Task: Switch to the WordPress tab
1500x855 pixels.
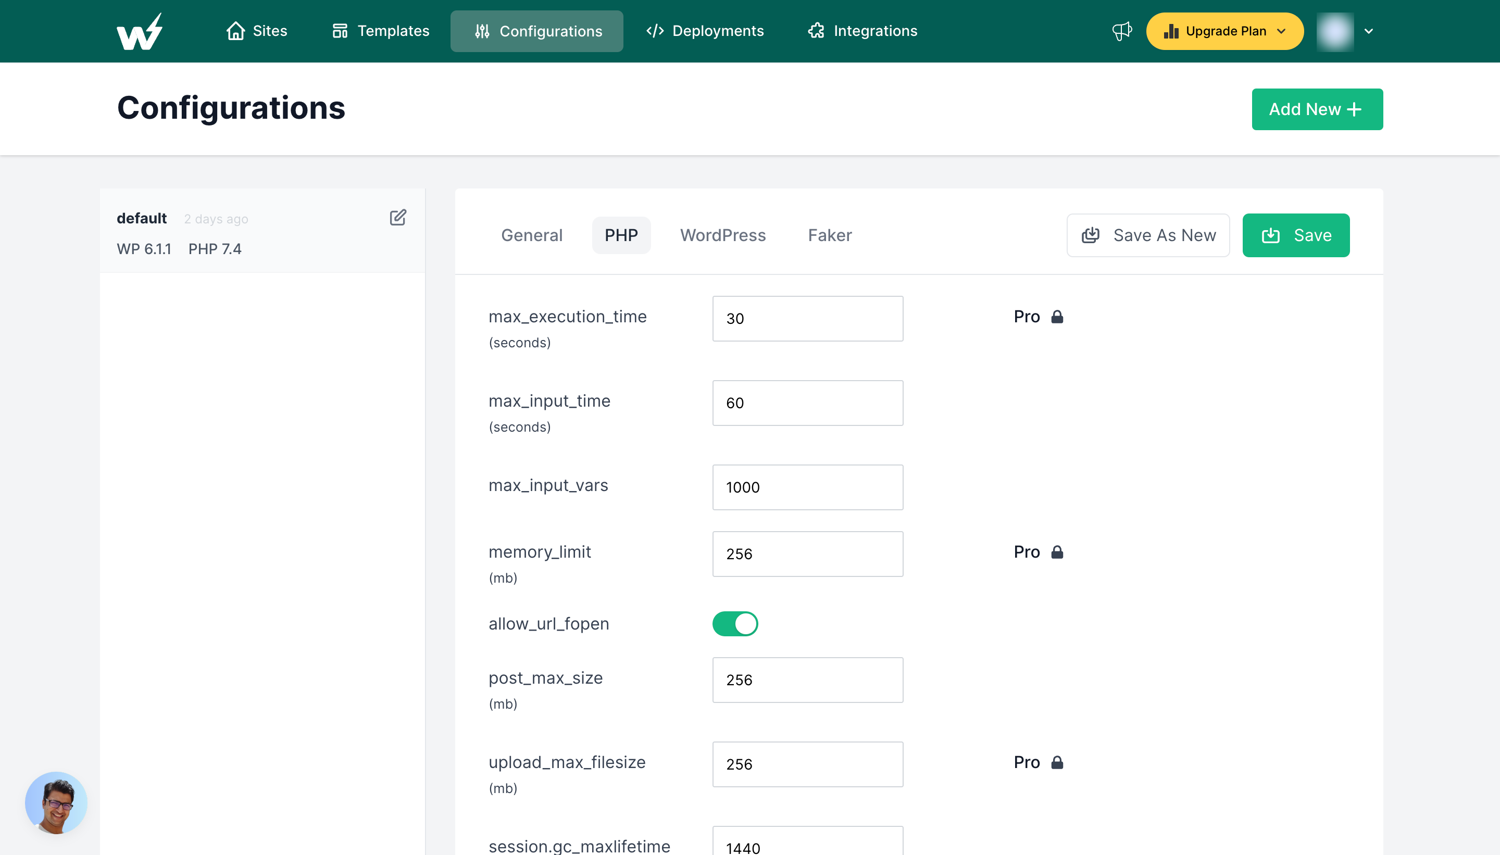Action: pos(722,235)
